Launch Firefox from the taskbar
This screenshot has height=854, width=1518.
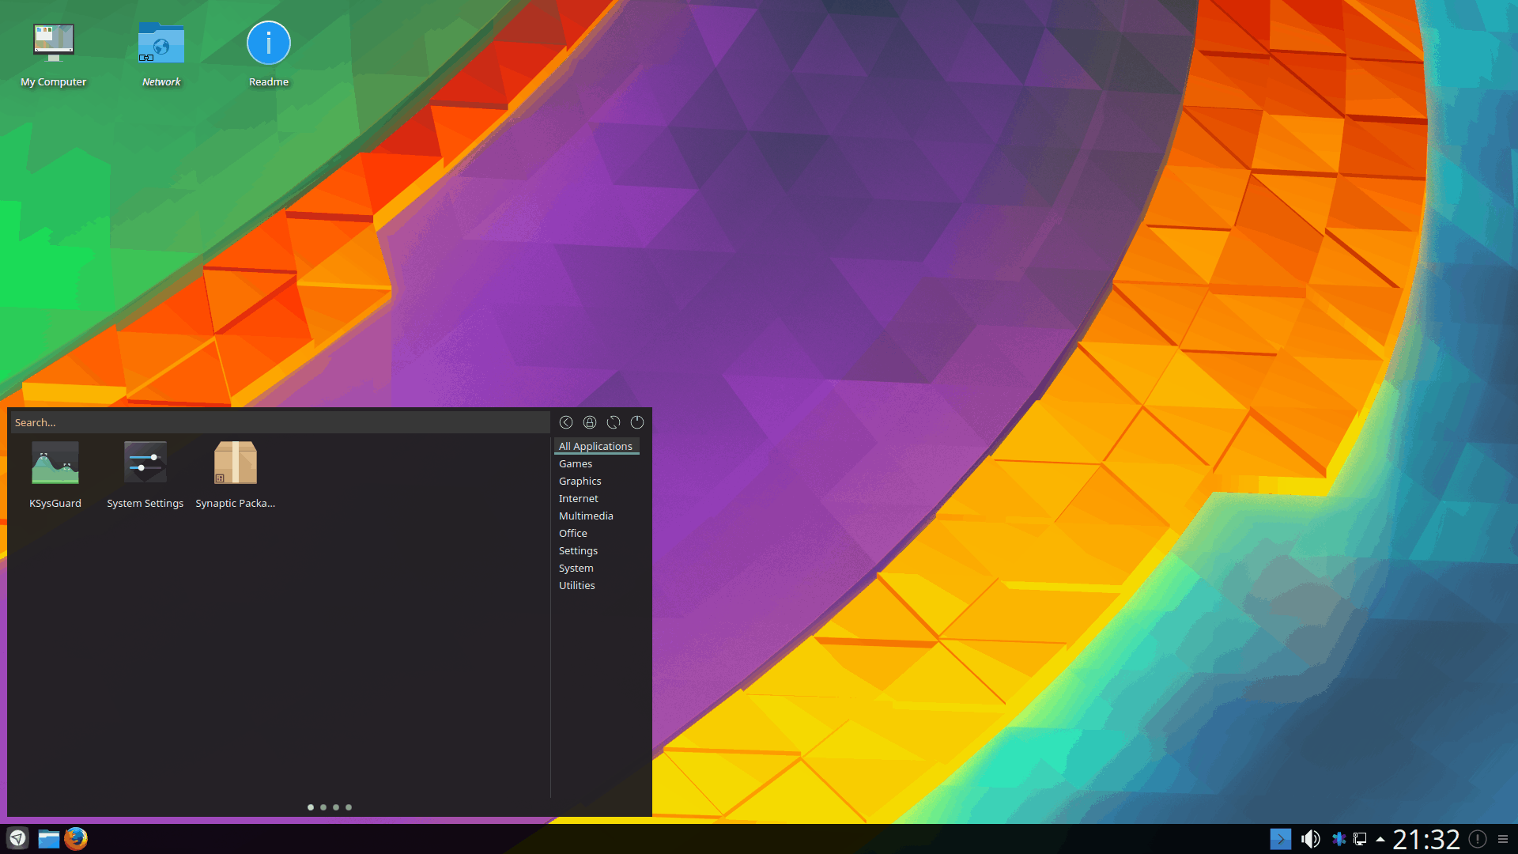point(76,838)
